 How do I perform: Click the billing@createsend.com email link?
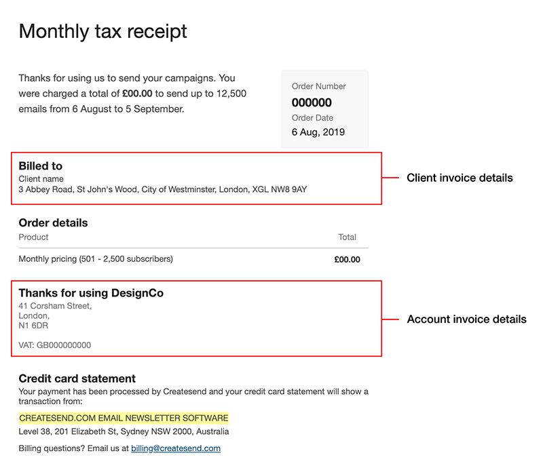pyautogui.click(x=176, y=448)
